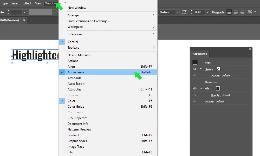
Task: Open the Medium font style dropdown
Action: (177, 12)
